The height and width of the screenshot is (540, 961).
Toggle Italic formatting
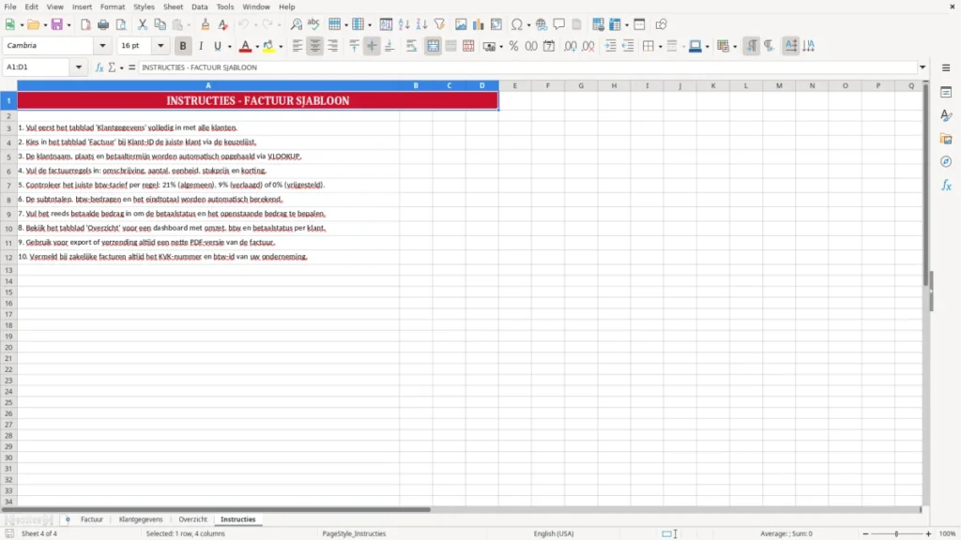pos(201,46)
